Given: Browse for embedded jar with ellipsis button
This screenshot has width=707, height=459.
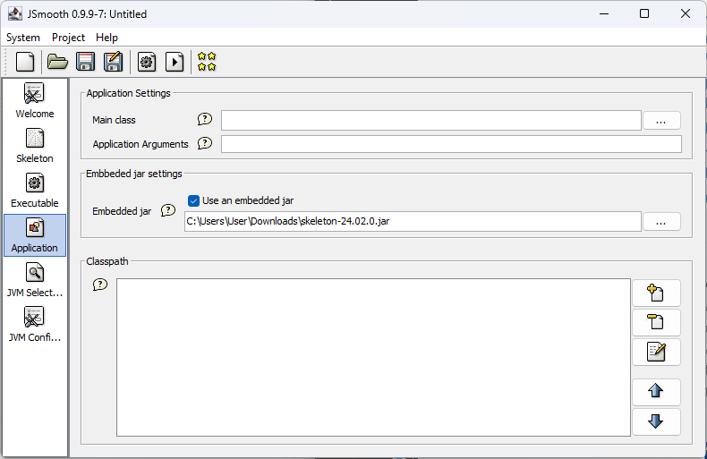Looking at the screenshot, I should (x=661, y=222).
